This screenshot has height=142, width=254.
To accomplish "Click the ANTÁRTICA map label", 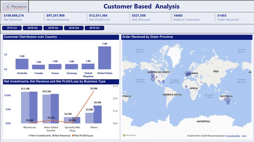I will pos(203,121).
